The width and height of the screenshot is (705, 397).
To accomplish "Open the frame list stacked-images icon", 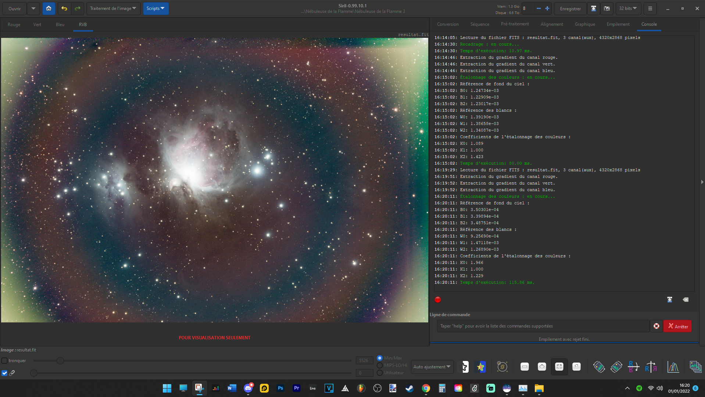I will click(695, 367).
